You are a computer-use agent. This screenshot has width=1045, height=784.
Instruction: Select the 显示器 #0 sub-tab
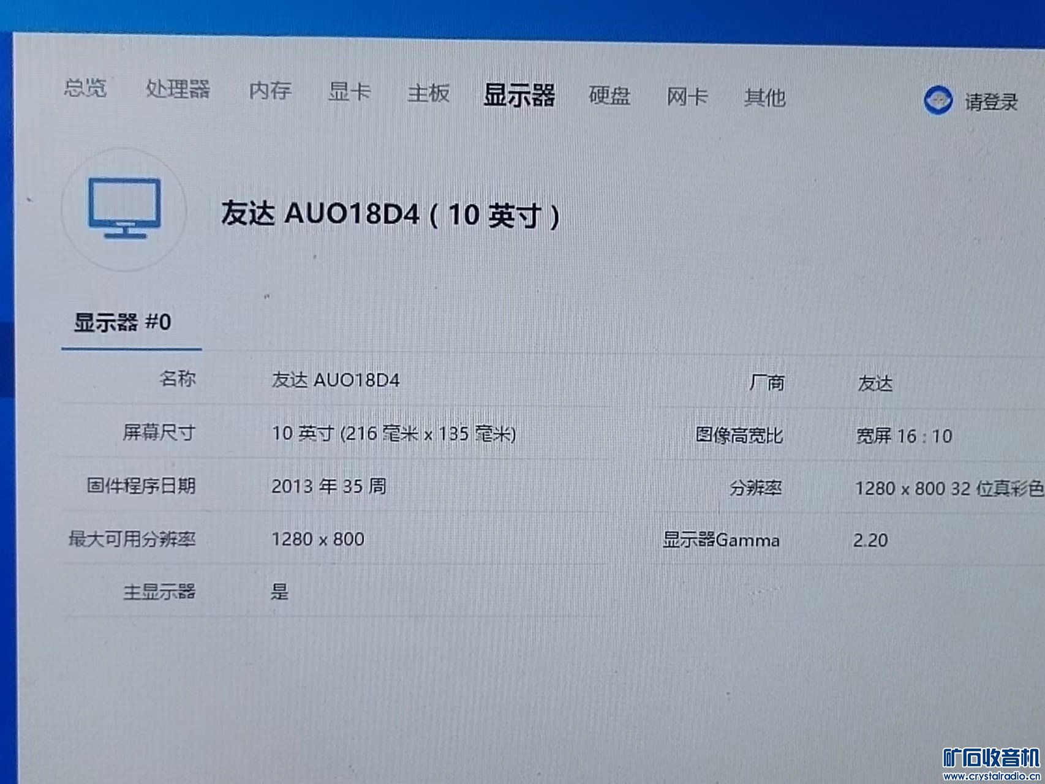click(x=123, y=322)
